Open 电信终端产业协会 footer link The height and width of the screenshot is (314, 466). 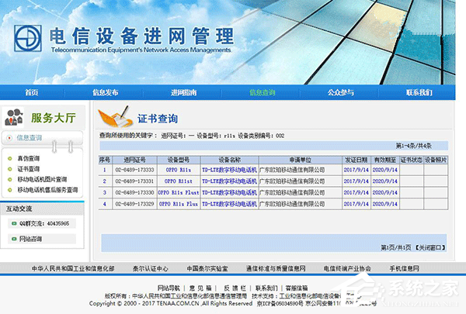click(347, 268)
